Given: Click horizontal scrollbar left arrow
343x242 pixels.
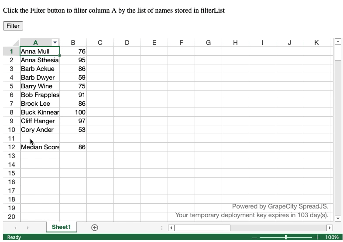Looking at the screenshot, I should (171, 228).
